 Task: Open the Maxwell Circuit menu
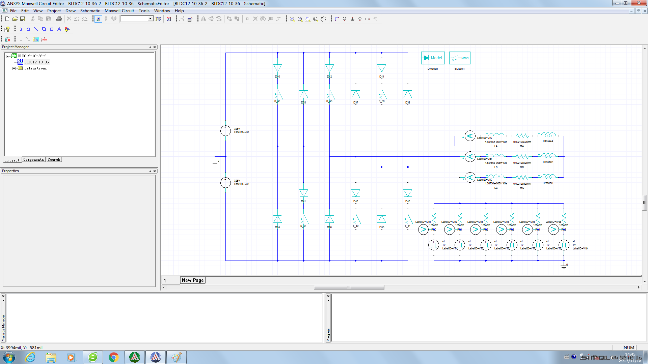click(x=119, y=10)
